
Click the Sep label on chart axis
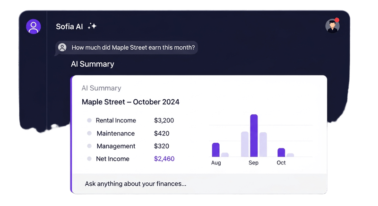tap(254, 163)
